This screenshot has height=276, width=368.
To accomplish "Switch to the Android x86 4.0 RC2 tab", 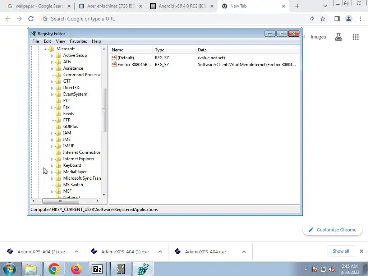I will [x=182, y=6].
